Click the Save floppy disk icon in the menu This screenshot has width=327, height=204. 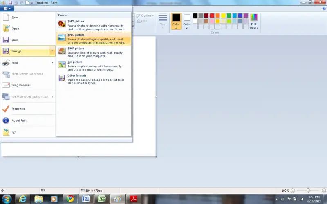pyautogui.click(x=6, y=40)
